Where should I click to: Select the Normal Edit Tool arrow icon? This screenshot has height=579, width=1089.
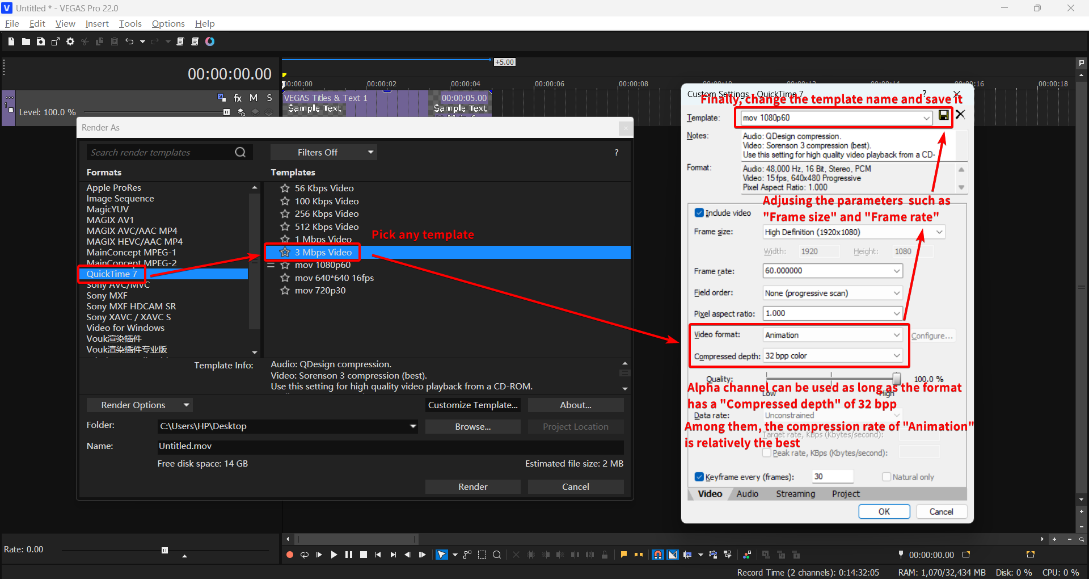[441, 555]
